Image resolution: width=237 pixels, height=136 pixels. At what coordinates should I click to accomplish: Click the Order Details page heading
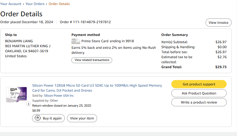(21, 14)
